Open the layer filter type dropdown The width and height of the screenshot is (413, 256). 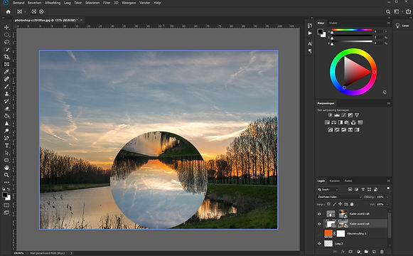(328, 189)
